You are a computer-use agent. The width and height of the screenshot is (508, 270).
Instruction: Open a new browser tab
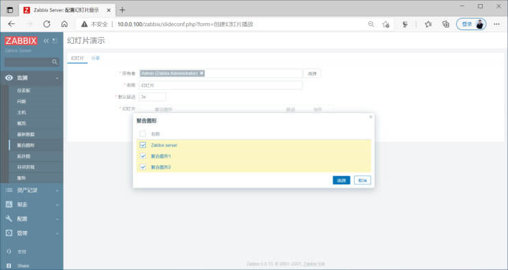coord(122,10)
